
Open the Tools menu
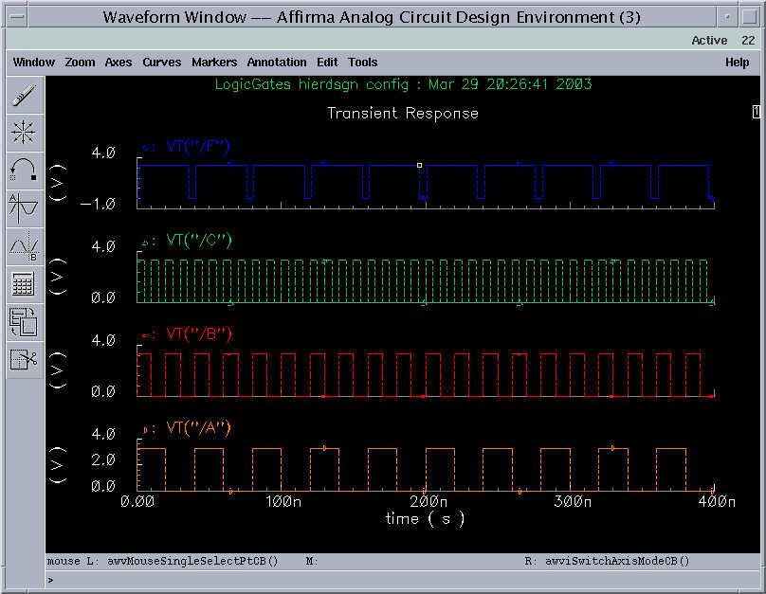pos(362,63)
